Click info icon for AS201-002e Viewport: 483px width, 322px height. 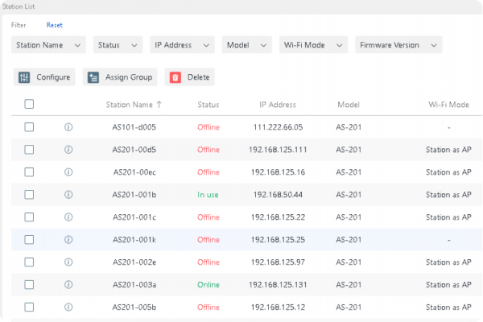68,262
